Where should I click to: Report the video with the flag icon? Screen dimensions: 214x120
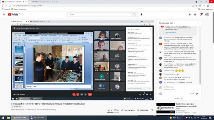pyautogui.click(x=152, y=110)
